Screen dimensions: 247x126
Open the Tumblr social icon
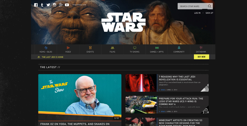[x=42, y=5]
